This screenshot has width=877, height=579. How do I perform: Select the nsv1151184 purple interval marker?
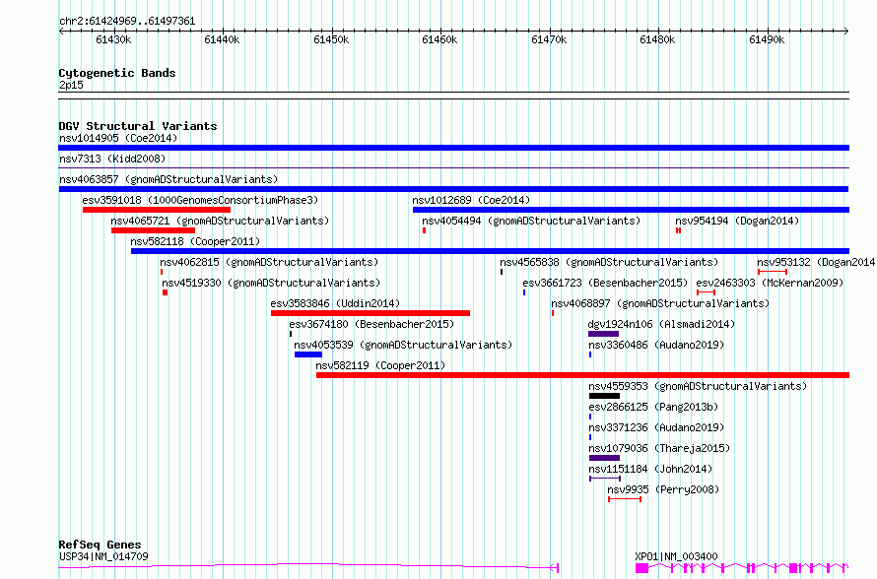point(605,479)
